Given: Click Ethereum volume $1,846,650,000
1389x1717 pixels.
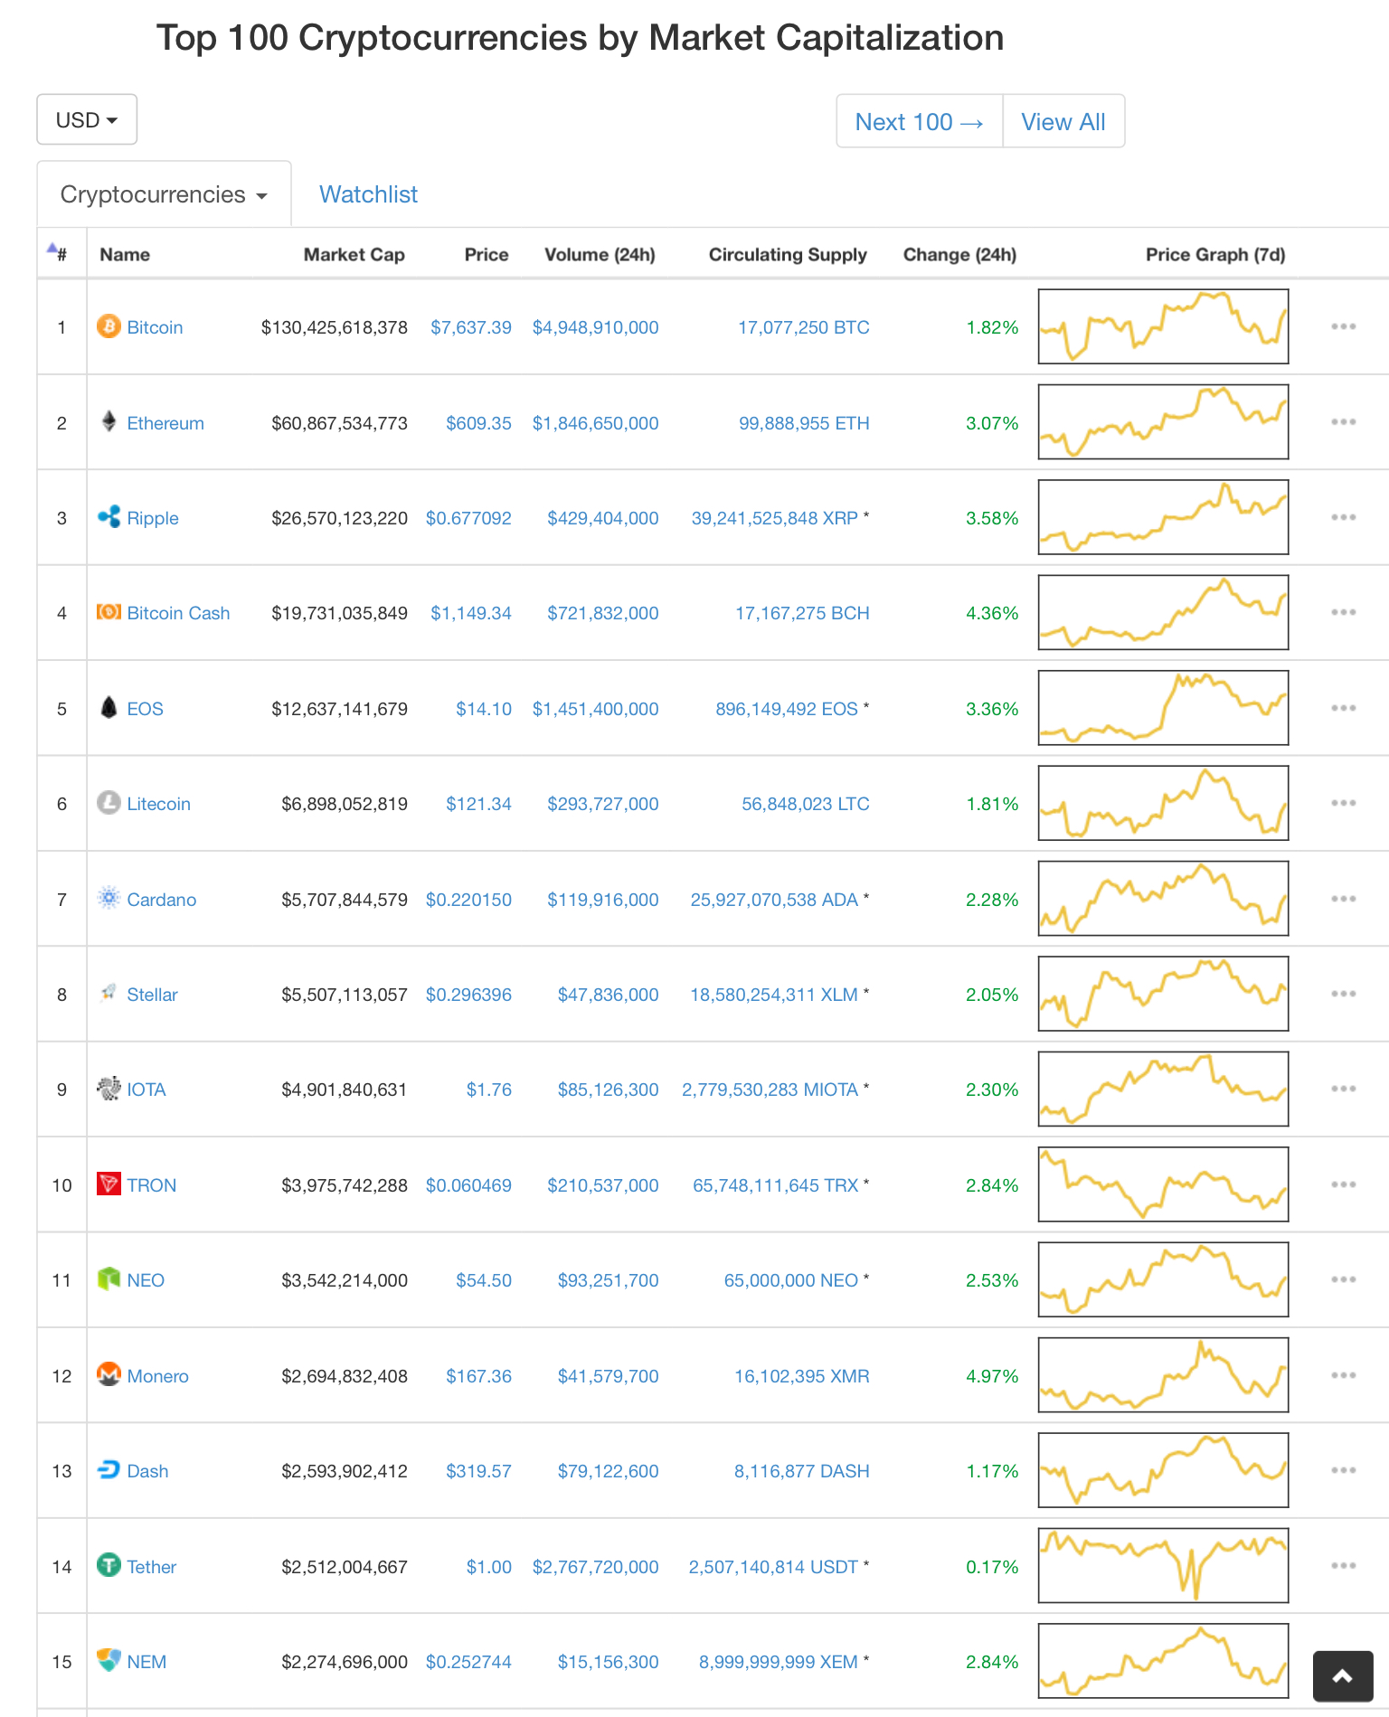Looking at the screenshot, I should (595, 423).
